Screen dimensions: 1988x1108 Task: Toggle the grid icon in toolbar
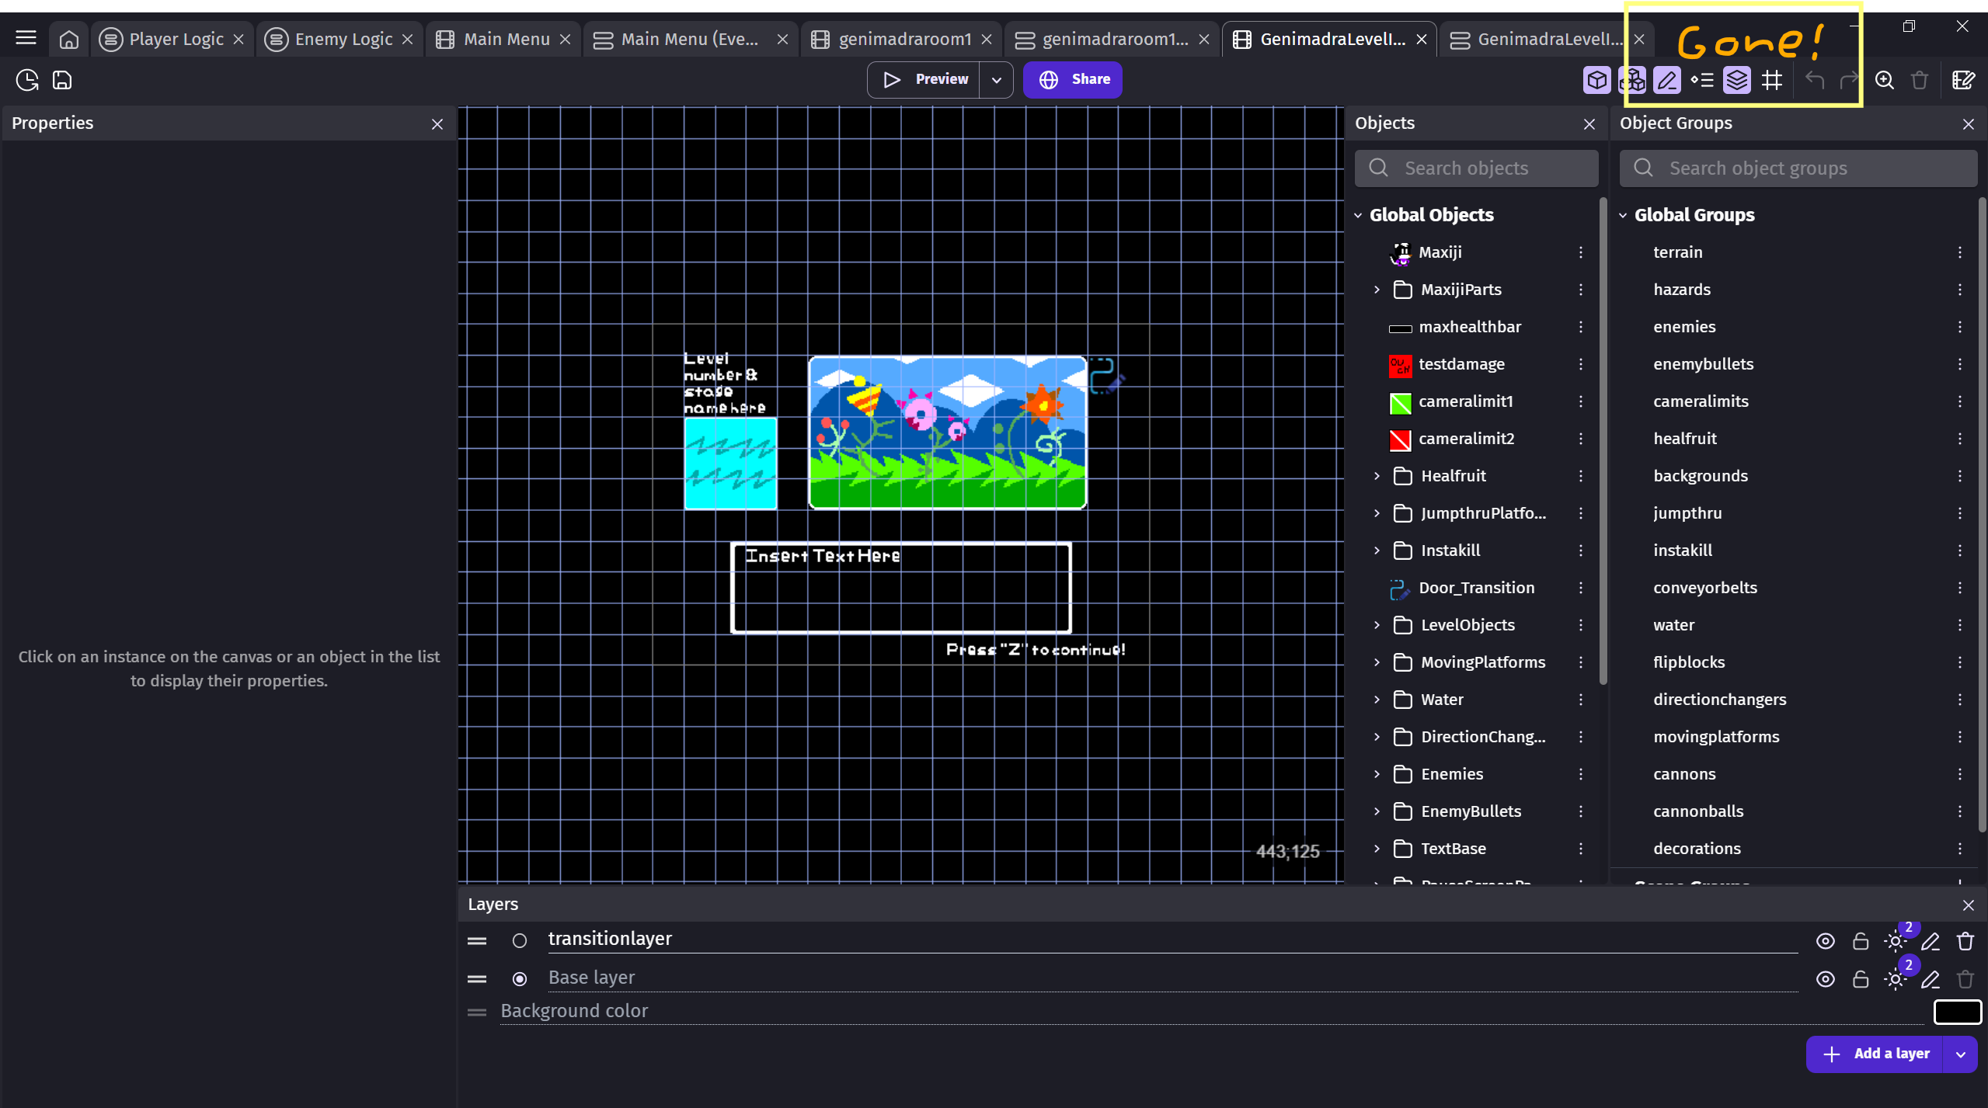(1772, 80)
